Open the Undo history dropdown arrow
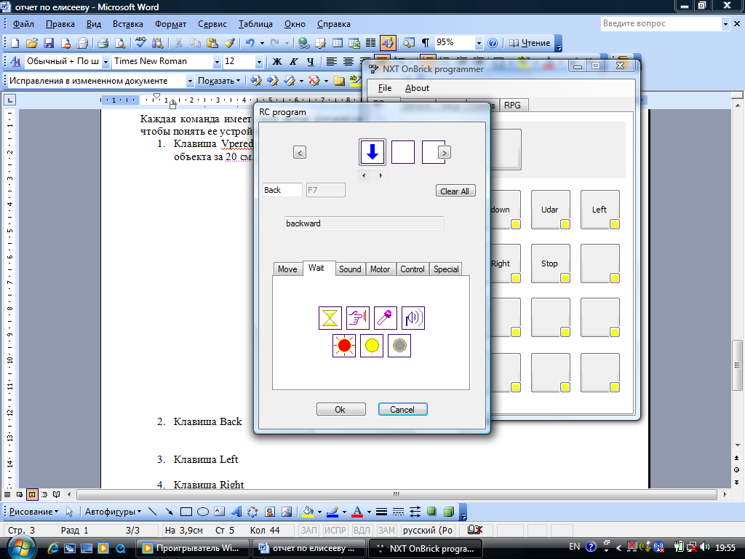745x559 pixels. [x=262, y=43]
